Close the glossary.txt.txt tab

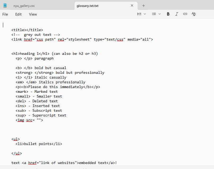[x=132, y=5]
